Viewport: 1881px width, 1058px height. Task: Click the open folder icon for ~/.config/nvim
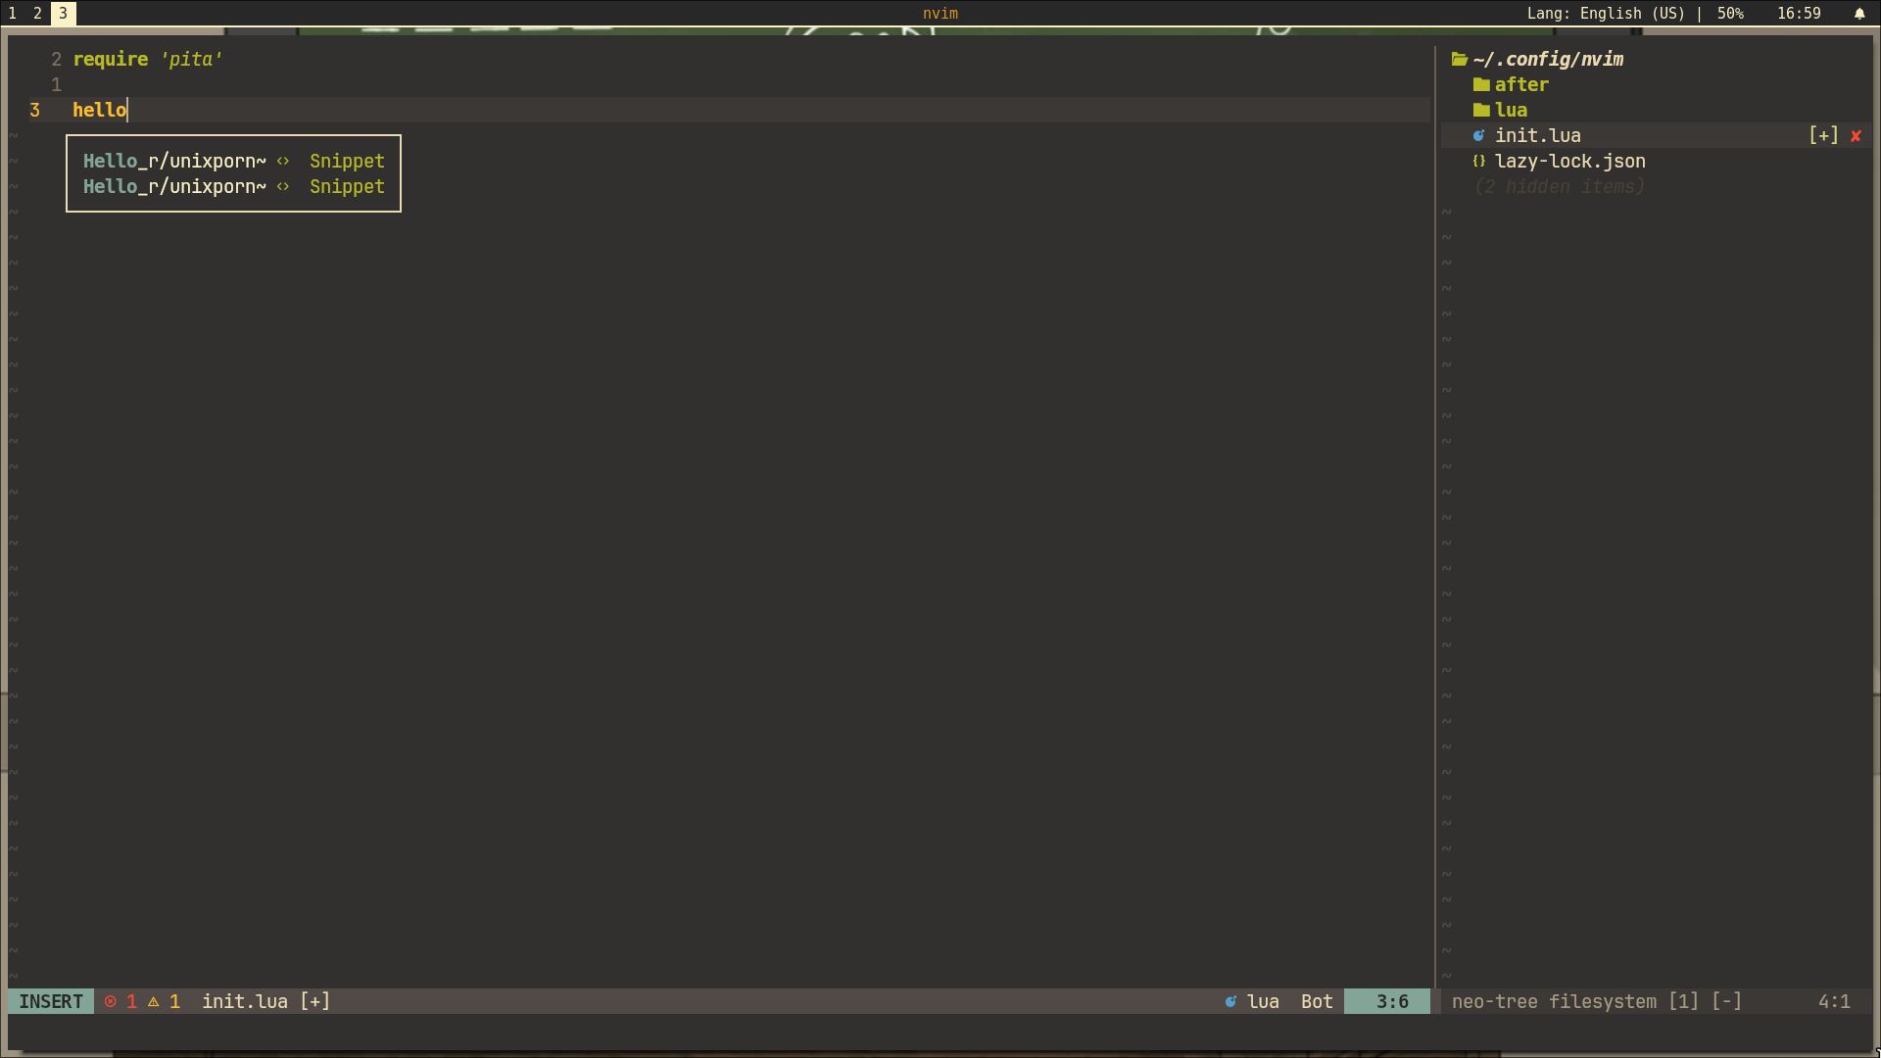[1459, 60]
